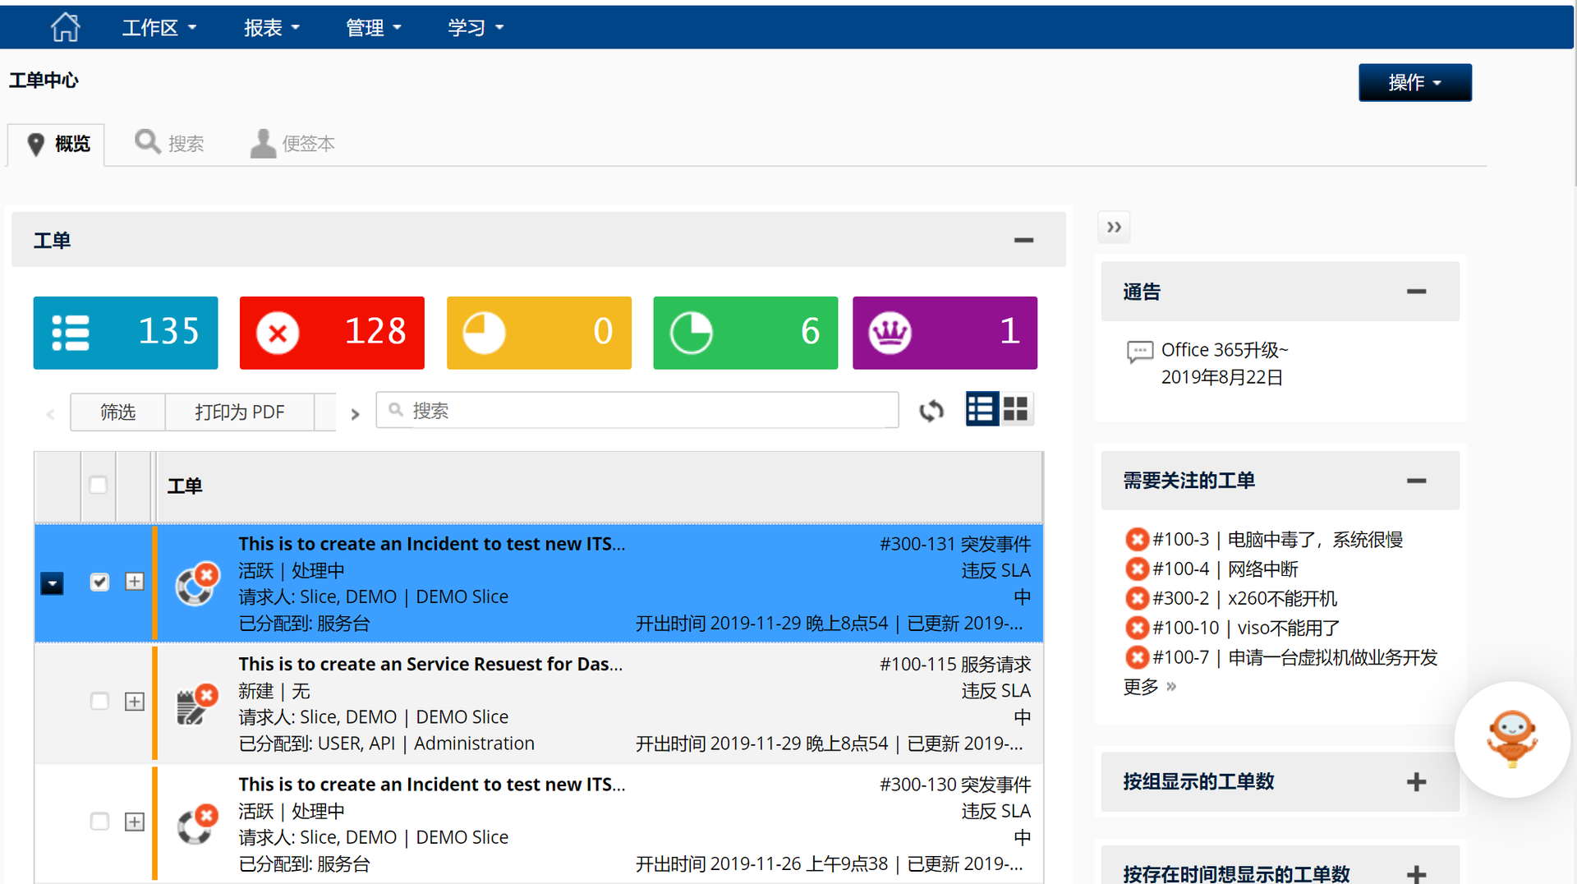Open the chatbot assistant avatar
The height and width of the screenshot is (884, 1577).
click(1511, 739)
